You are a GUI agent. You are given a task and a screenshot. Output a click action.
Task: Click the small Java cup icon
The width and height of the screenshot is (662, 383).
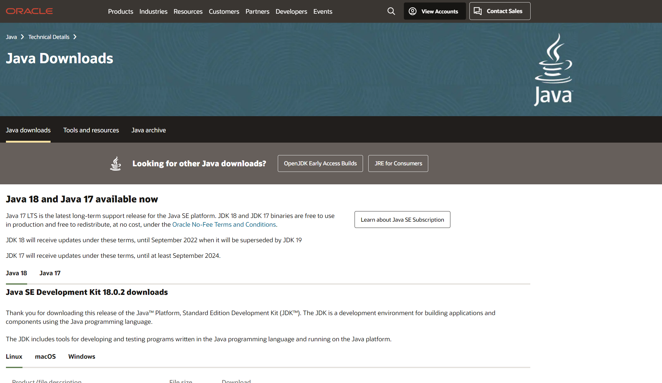tap(115, 163)
